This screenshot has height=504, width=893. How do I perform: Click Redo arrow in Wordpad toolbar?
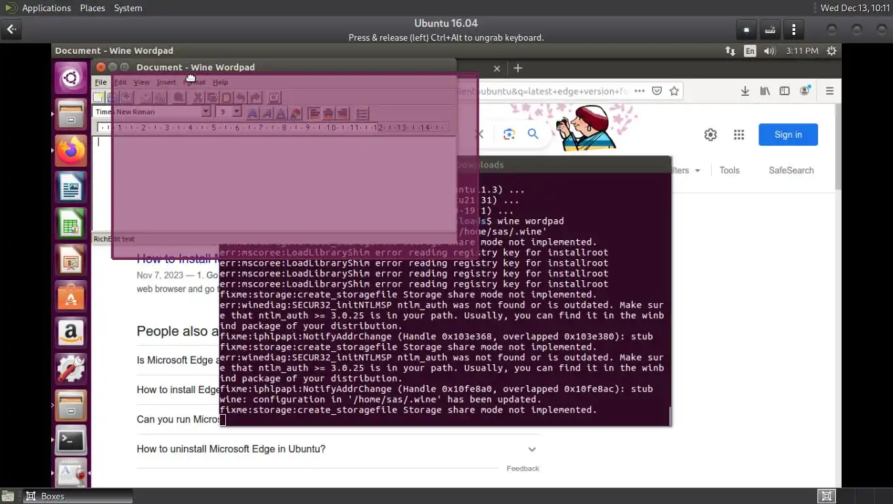(255, 97)
